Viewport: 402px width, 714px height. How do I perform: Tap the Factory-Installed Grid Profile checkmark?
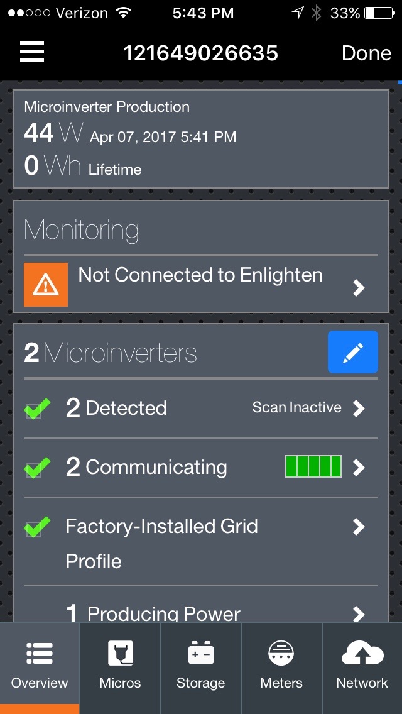pos(36,527)
